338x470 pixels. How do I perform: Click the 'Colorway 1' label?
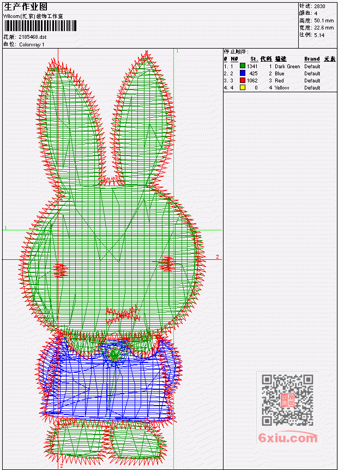(x=32, y=45)
